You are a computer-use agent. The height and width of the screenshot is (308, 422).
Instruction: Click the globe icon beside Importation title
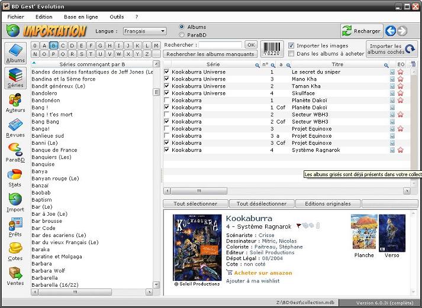point(13,30)
